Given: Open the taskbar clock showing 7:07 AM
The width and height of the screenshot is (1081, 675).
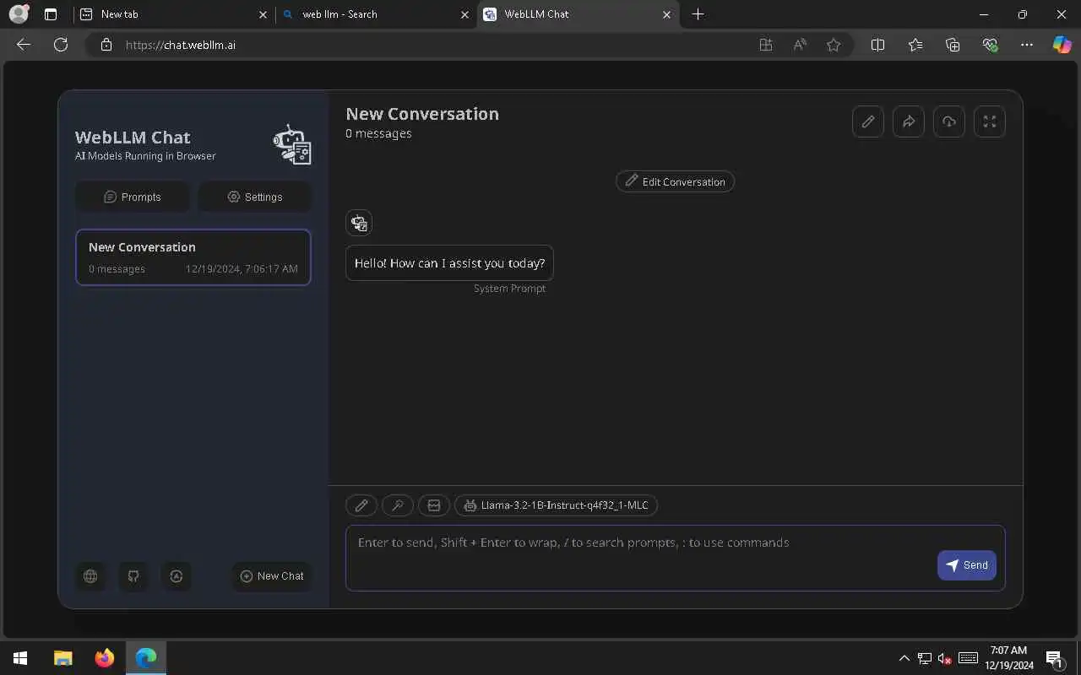Looking at the screenshot, I should point(1008,658).
